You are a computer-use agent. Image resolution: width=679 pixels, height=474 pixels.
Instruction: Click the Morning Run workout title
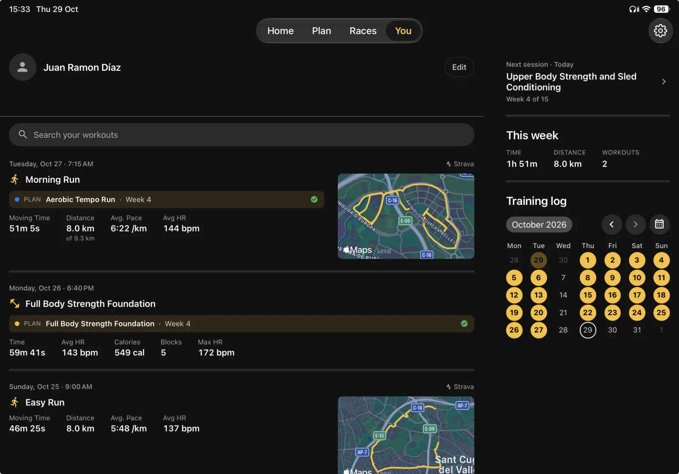53,179
